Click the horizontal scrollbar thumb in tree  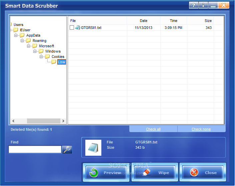coord(44,121)
